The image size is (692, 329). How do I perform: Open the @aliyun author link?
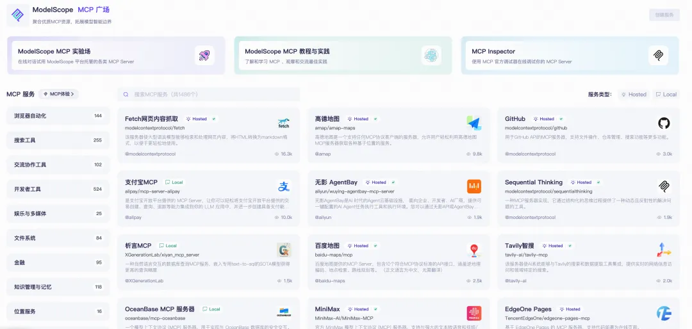(x=324, y=218)
